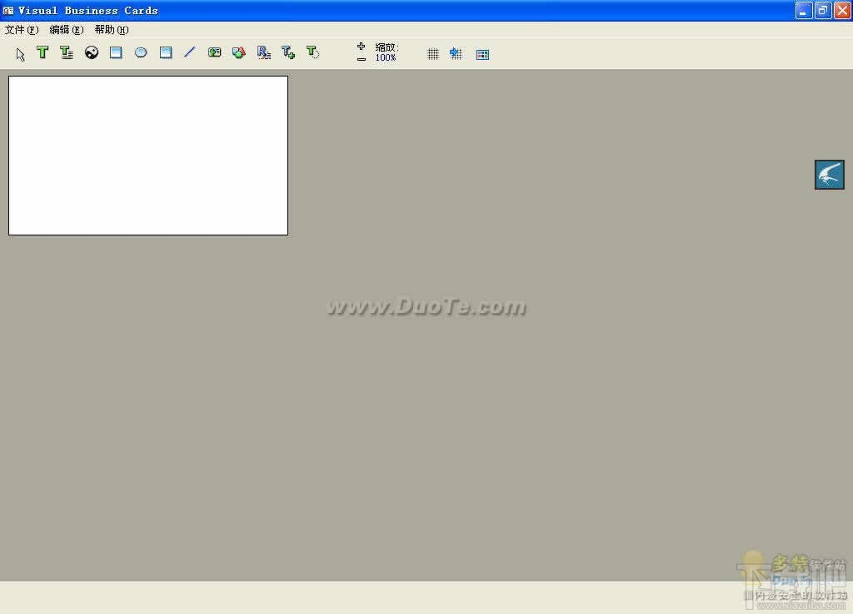Minimize the Visual Business Cards window
This screenshot has height=614, width=853.
(804, 10)
